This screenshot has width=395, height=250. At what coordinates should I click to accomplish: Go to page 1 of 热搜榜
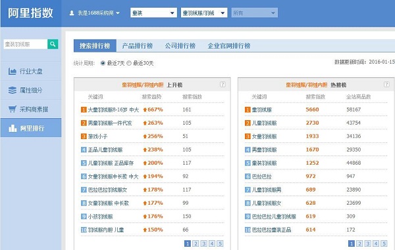click(x=352, y=243)
